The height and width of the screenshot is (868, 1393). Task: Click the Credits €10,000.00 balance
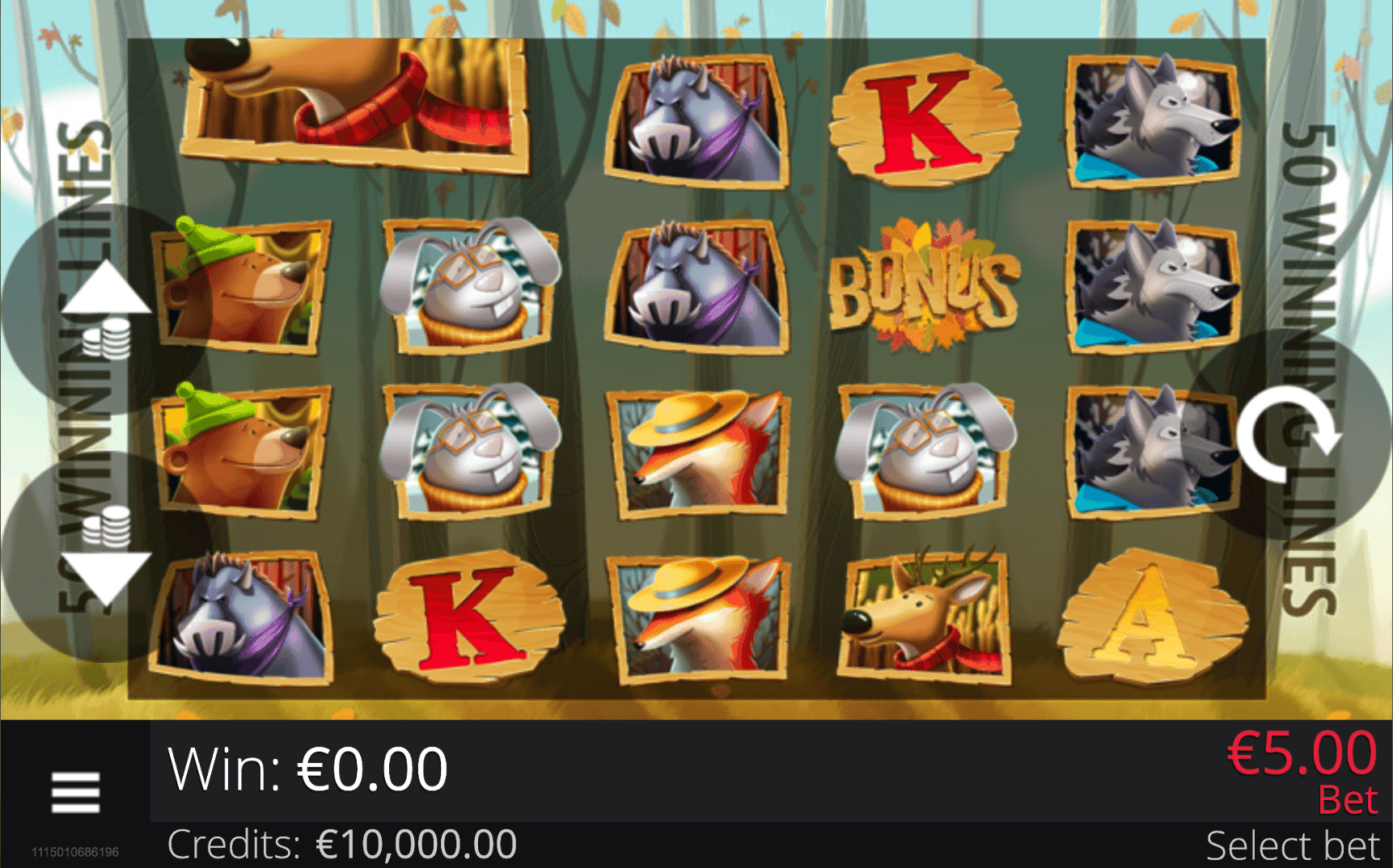click(341, 845)
